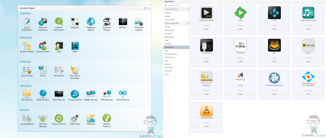Image resolution: width=326 pixels, height=138 pixels.
Task: Collapse the Explore App Center section
Action: click(188, 23)
